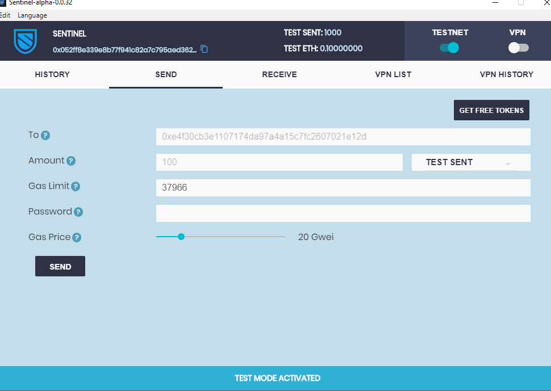The width and height of the screenshot is (551, 391).
Task: Open the TEST SENT currency dropdown
Action: click(x=471, y=162)
